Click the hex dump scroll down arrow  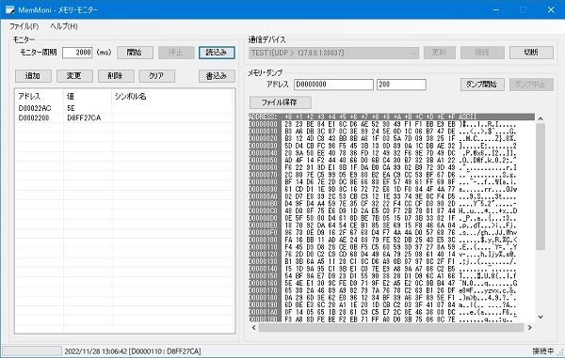[x=541, y=317]
